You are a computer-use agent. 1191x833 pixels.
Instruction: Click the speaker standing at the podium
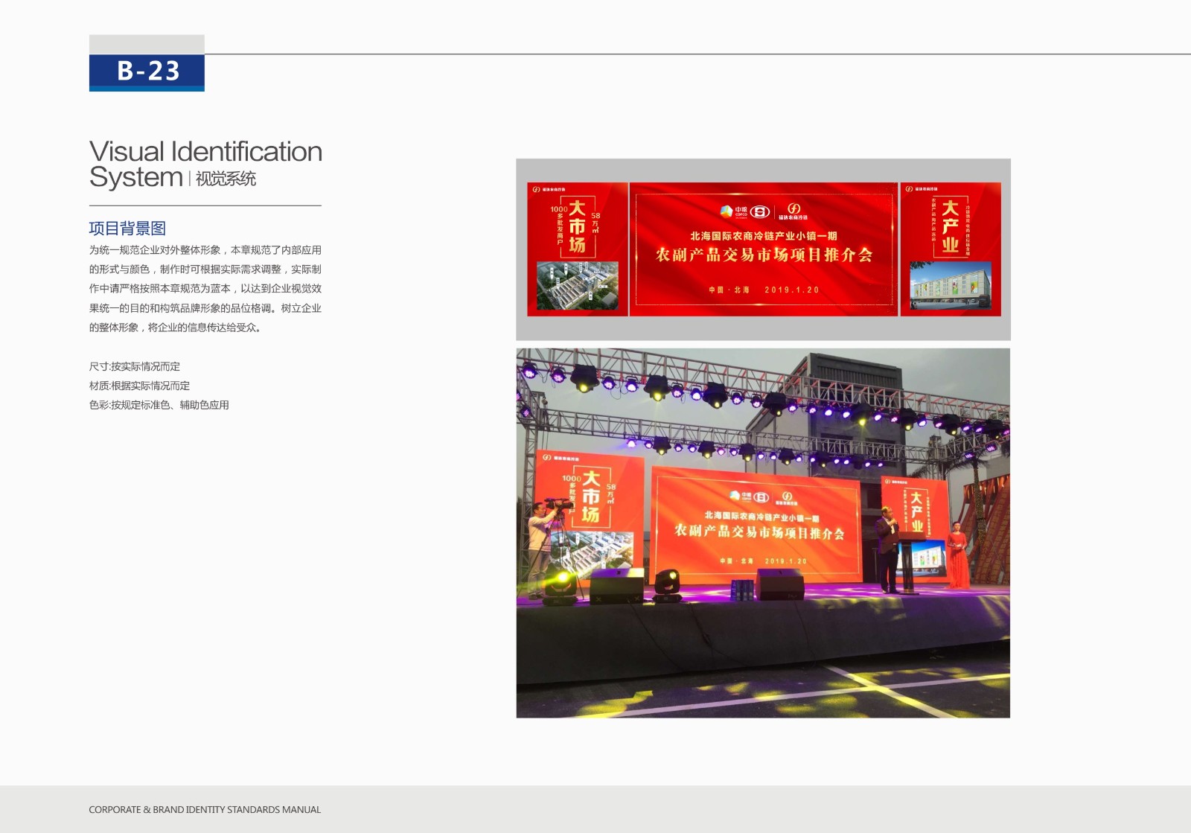click(887, 549)
